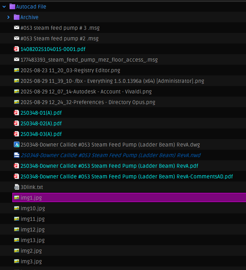246x270 pixels.
Task: Click the AutoCAD DWG icon of RevA.dwg
Action: 17,144
